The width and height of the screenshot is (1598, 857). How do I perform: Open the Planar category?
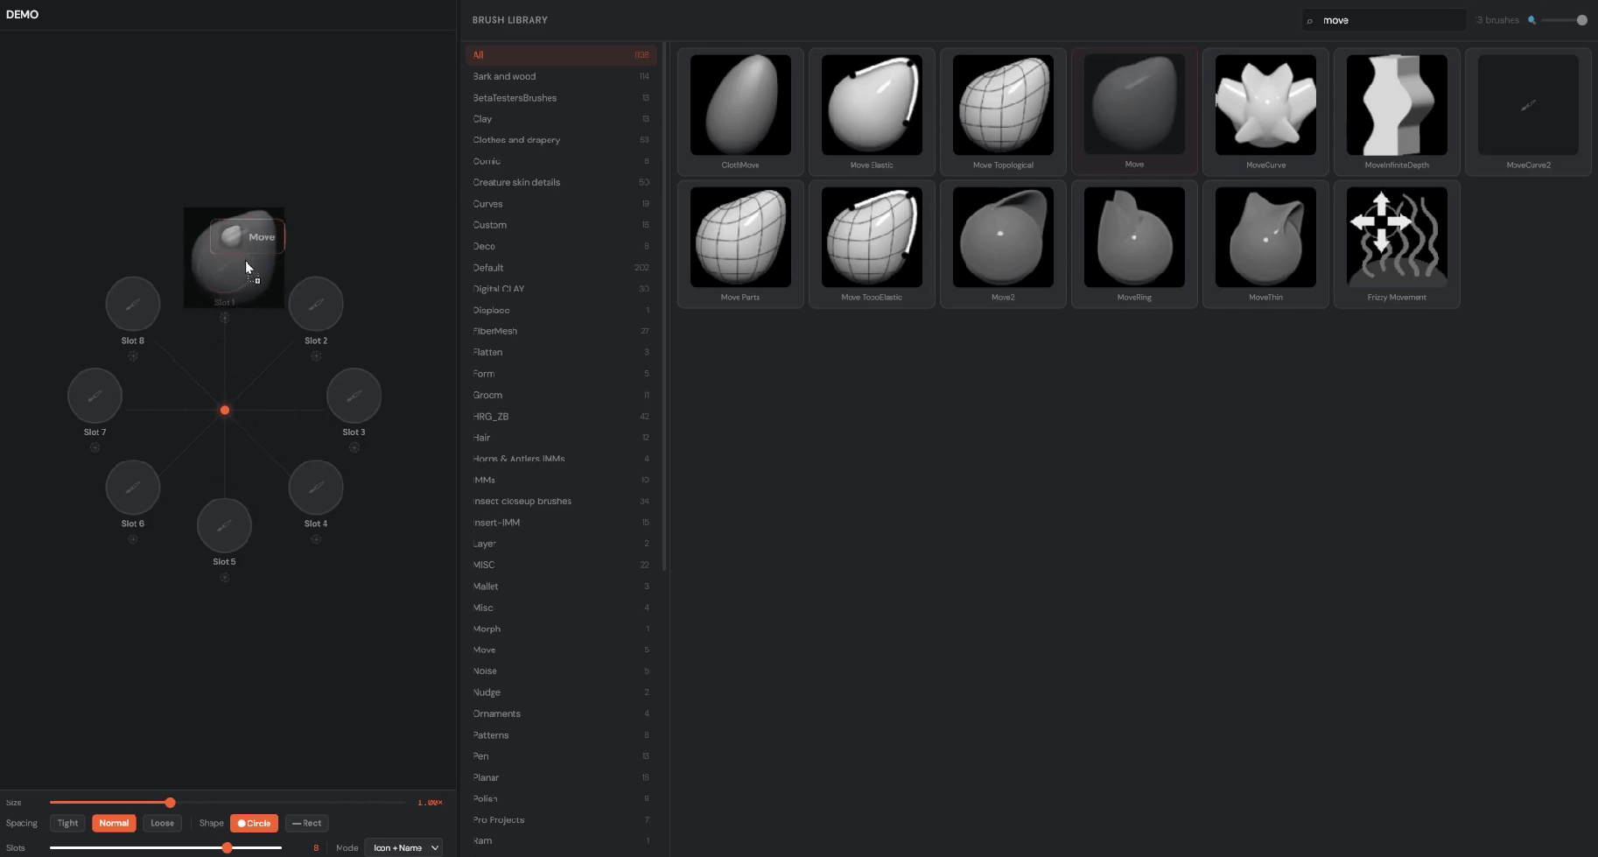[x=561, y=777]
